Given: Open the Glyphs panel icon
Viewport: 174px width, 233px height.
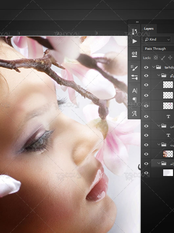Looking at the screenshot, I should pos(134,113).
